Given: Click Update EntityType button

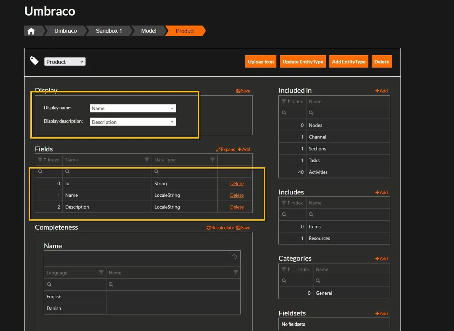Looking at the screenshot, I should coord(303,62).
